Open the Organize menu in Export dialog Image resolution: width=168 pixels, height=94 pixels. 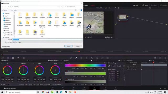pyautogui.click(x=5, y=10)
